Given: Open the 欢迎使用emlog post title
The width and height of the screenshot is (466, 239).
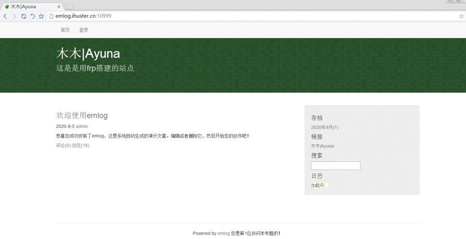Looking at the screenshot, I should [x=82, y=115].
